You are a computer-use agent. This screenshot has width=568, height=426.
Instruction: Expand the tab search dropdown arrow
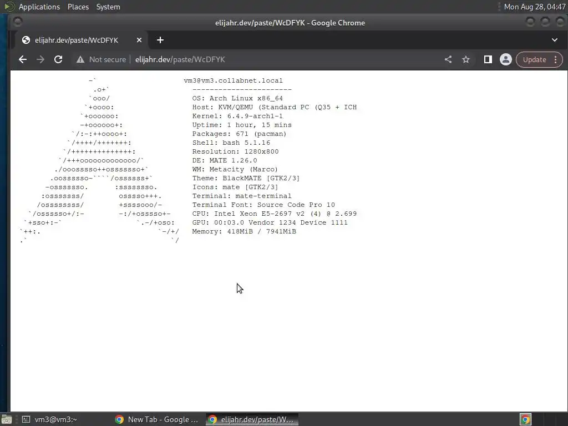coord(555,40)
